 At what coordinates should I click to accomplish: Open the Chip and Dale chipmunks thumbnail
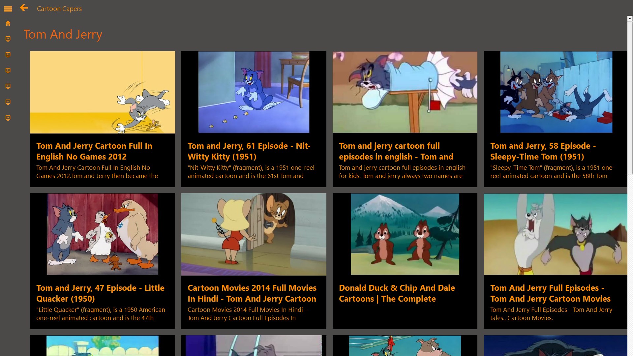click(405, 234)
